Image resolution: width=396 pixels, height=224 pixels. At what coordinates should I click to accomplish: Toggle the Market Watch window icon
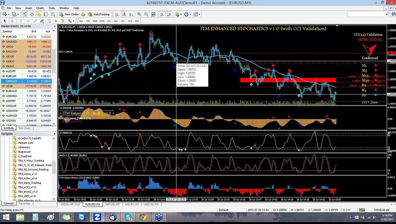(25, 14)
